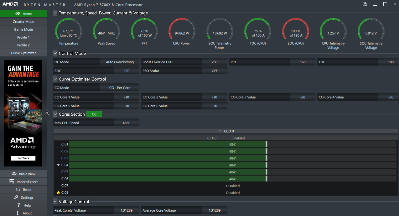Image resolution: width=399 pixels, height=216 pixels.
Task: Click the bug report icon in title bar
Action: tap(365, 4)
